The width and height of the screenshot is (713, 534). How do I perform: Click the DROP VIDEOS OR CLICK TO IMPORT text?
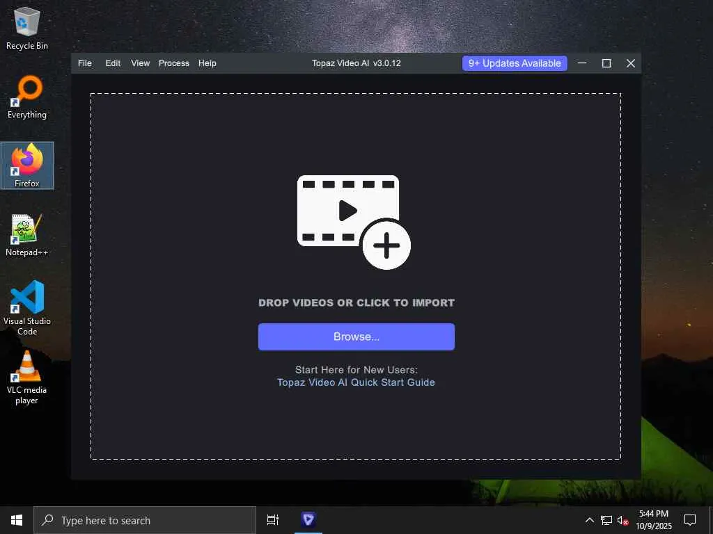point(356,303)
